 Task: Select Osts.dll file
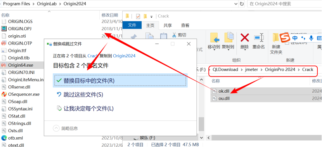(x=16, y=131)
